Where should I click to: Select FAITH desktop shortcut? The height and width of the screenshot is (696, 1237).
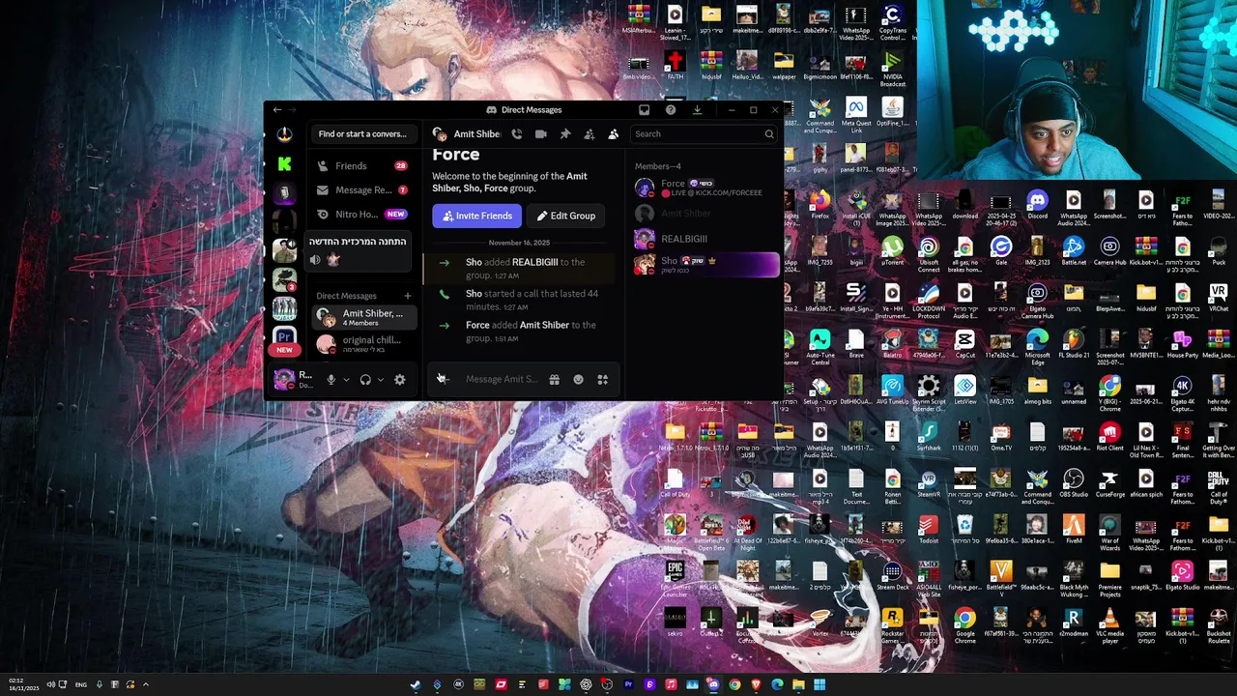(675, 68)
